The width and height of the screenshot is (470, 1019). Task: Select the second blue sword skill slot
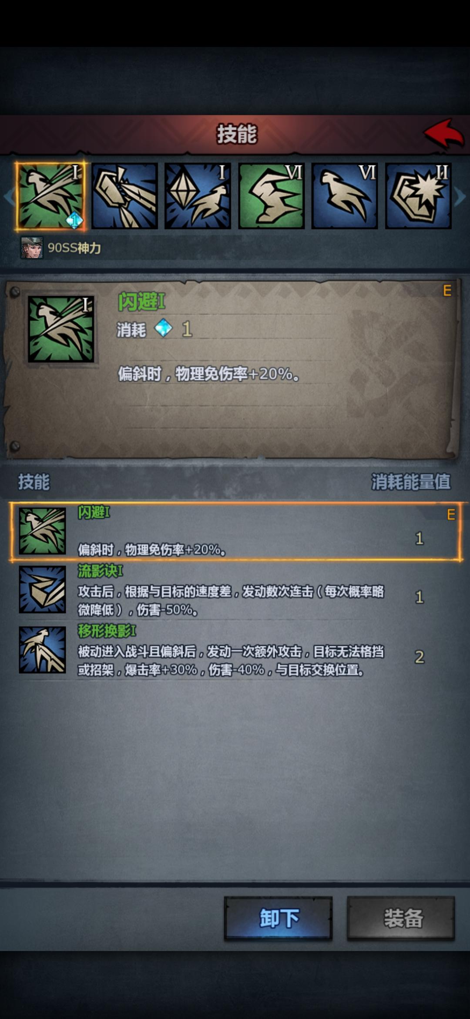124,196
